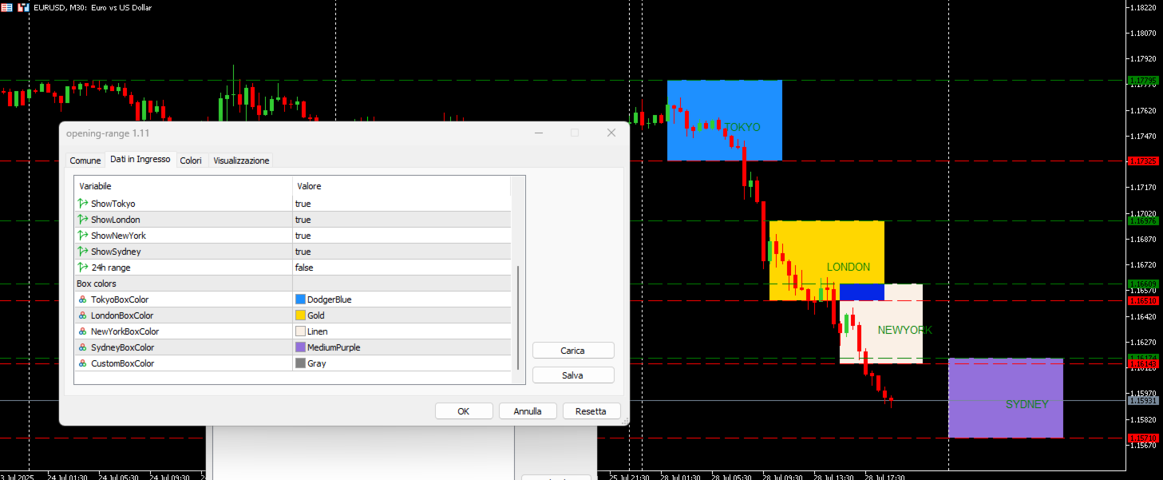1163x480 pixels.
Task: Click the inputs list vertical scrollbar thumb
Action: point(519,317)
